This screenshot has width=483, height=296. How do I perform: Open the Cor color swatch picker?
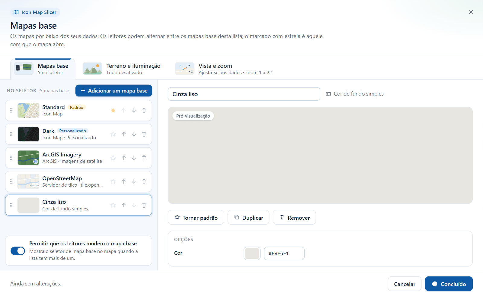252,253
